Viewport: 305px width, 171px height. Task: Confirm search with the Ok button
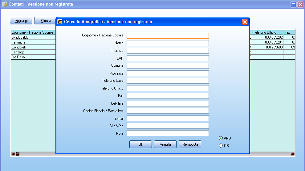[140, 144]
